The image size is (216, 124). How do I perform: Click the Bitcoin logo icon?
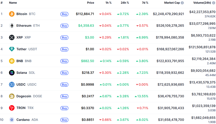pos(12,14)
